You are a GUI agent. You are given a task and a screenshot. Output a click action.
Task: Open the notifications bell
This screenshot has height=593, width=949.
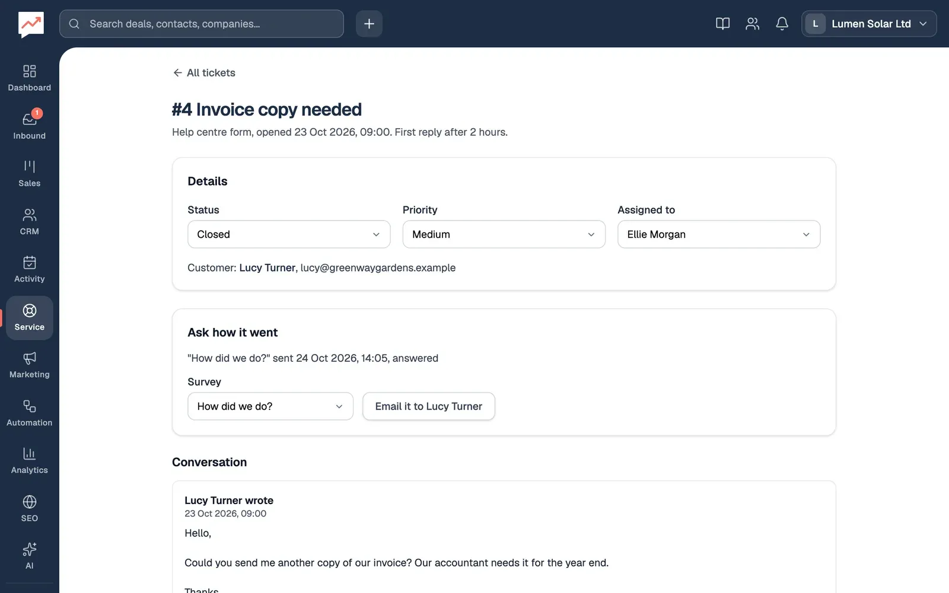(x=782, y=24)
